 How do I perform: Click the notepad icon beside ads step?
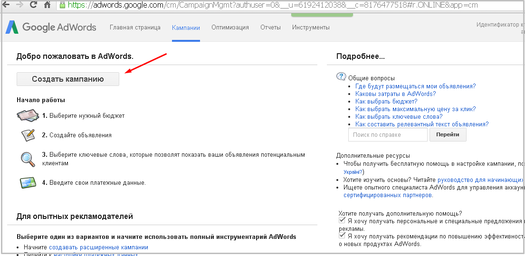(28, 135)
